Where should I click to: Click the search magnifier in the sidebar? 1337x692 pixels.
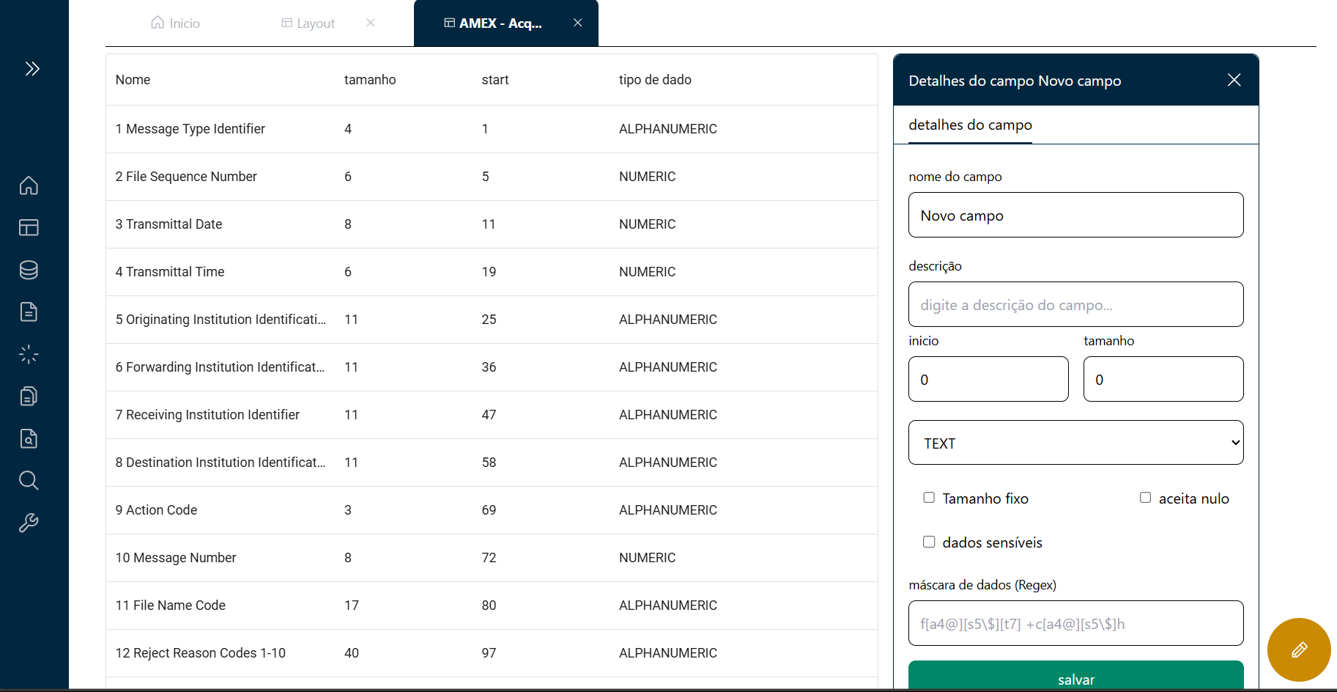28,480
